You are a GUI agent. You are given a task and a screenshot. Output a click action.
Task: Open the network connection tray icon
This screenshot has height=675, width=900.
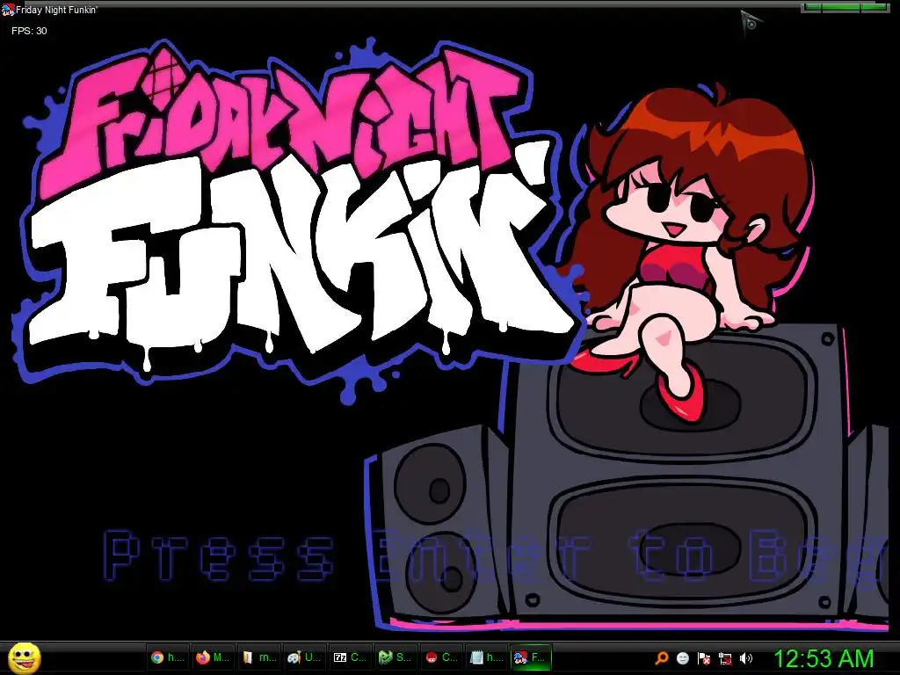click(725, 658)
